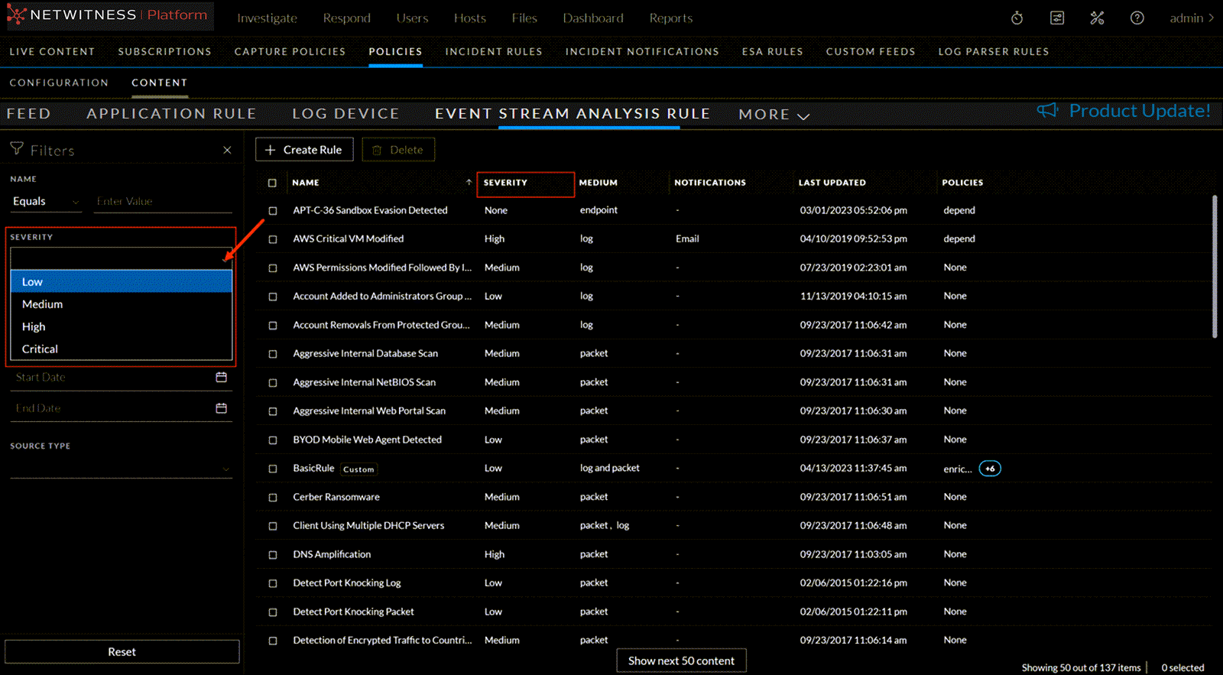Open the LOG DEVICE content tab
Screen dimensions: 1223x675
[345, 114]
